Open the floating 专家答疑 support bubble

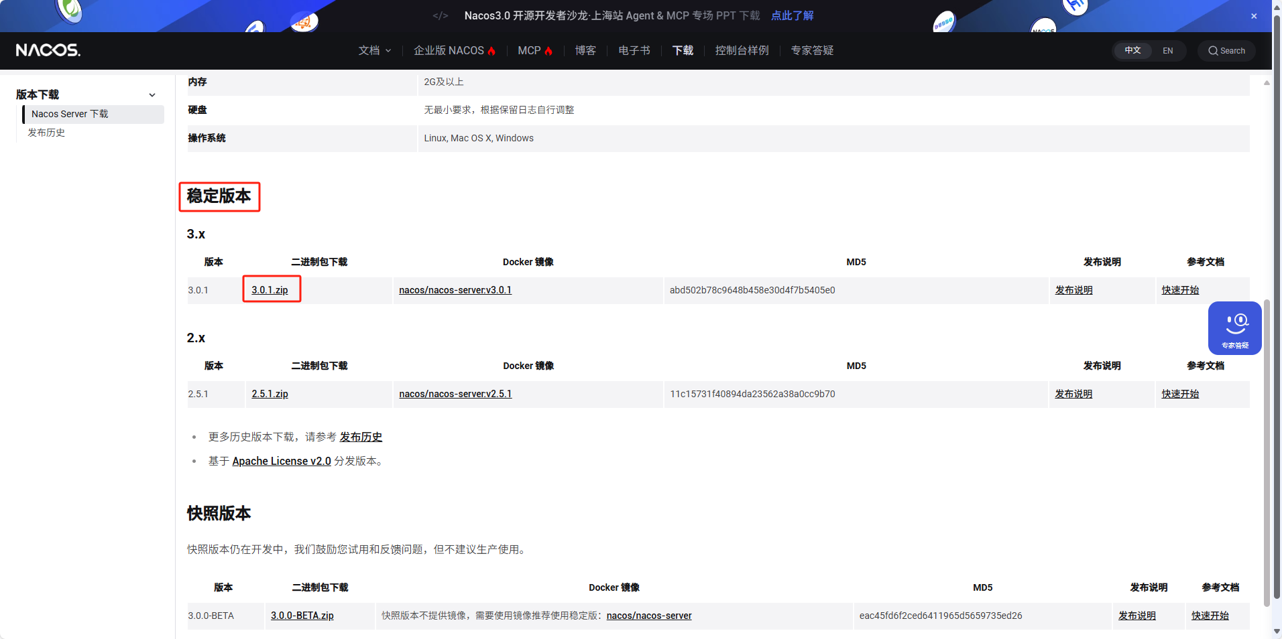tap(1236, 328)
